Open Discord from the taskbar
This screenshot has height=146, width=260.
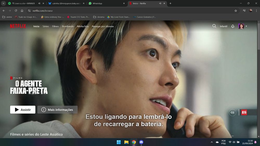click(x=141, y=142)
